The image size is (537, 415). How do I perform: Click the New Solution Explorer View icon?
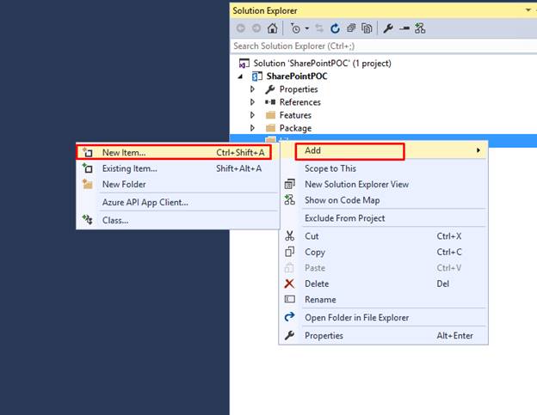(290, 184)
